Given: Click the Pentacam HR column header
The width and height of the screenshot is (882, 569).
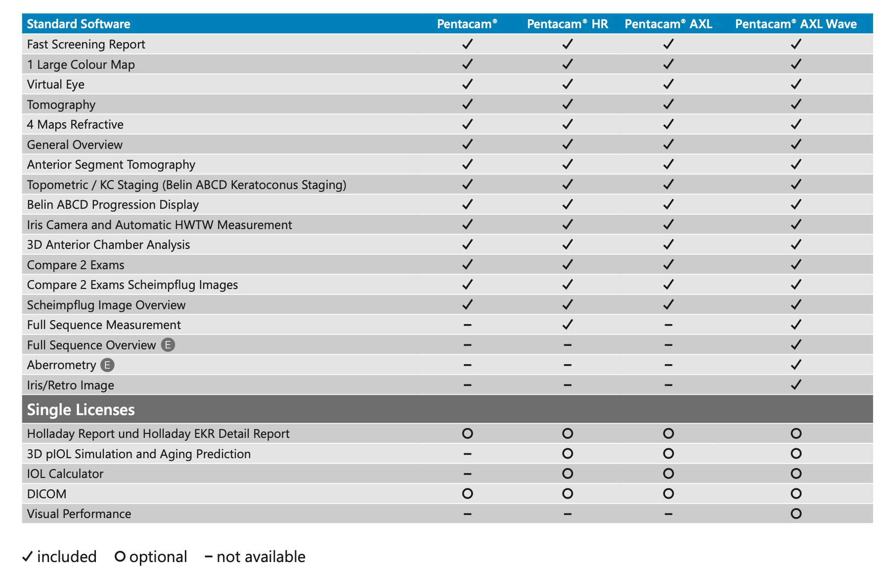Looking at the screenshot, I should coord(567,24).
